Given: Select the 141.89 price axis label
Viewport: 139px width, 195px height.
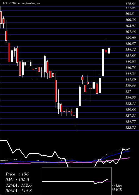Looking at the screenshot, I should (x=130, y=80).
